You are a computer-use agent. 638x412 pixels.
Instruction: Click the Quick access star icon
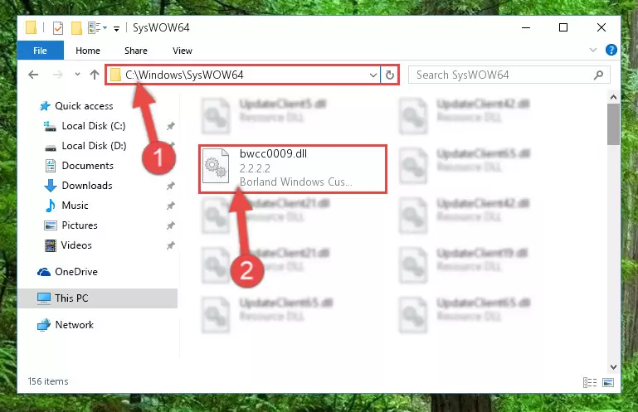pyautogui.click(x=45, y=106)
